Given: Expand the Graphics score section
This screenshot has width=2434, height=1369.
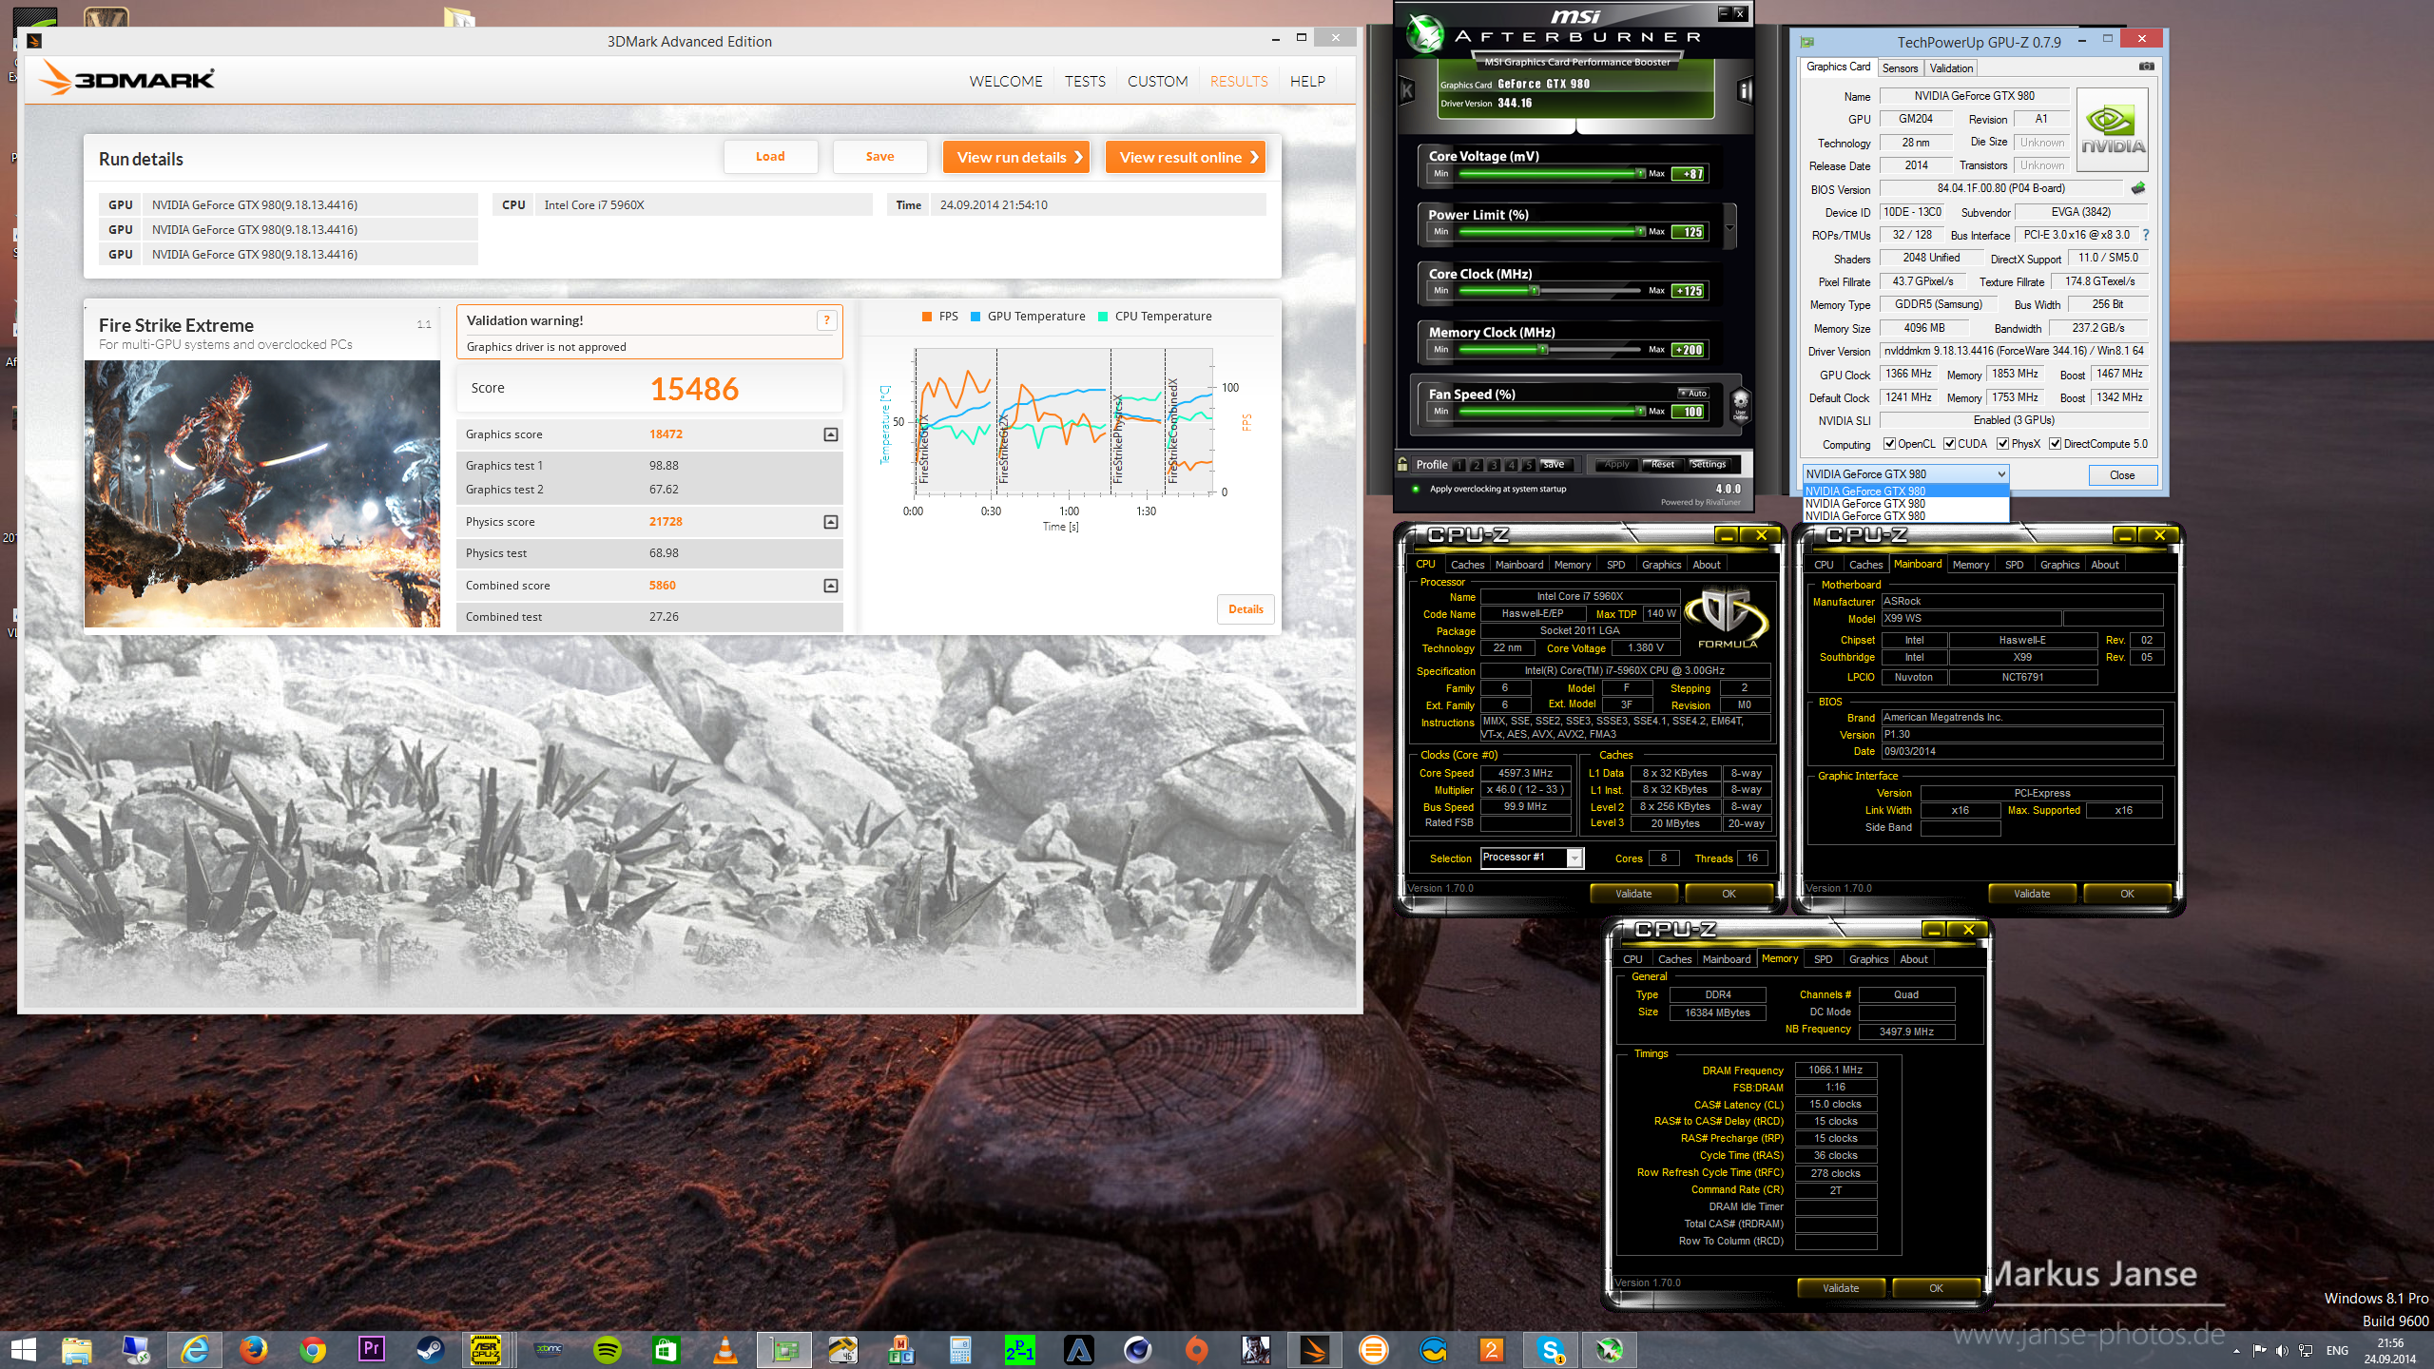Looking at the screenshot, I should click(830, 434).
